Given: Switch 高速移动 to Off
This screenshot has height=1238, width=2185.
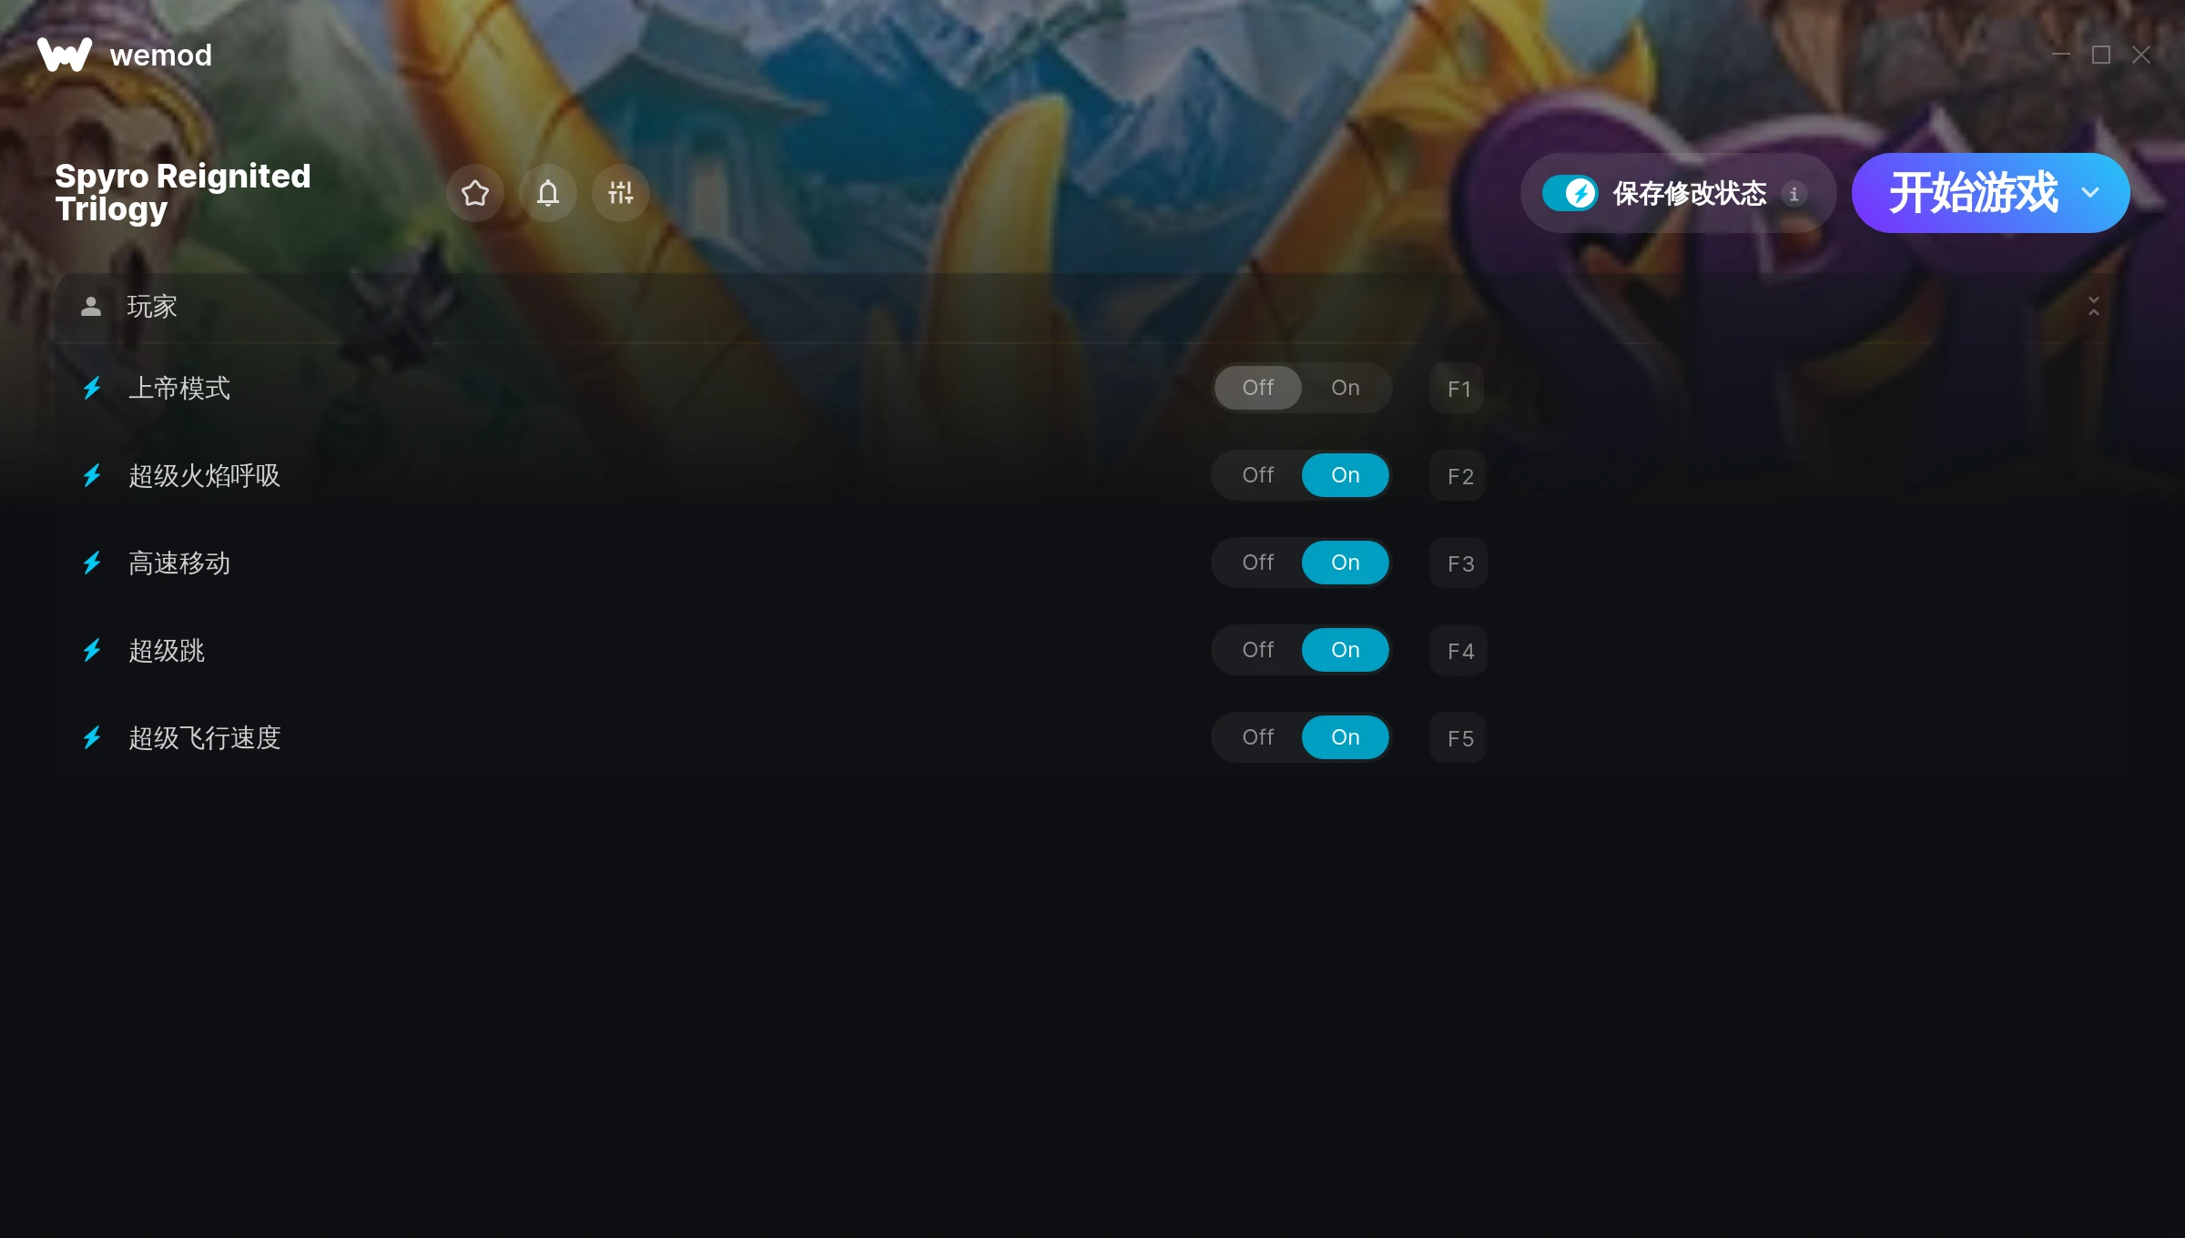Looking at the screenshot, I should (x=1257, y=563).
